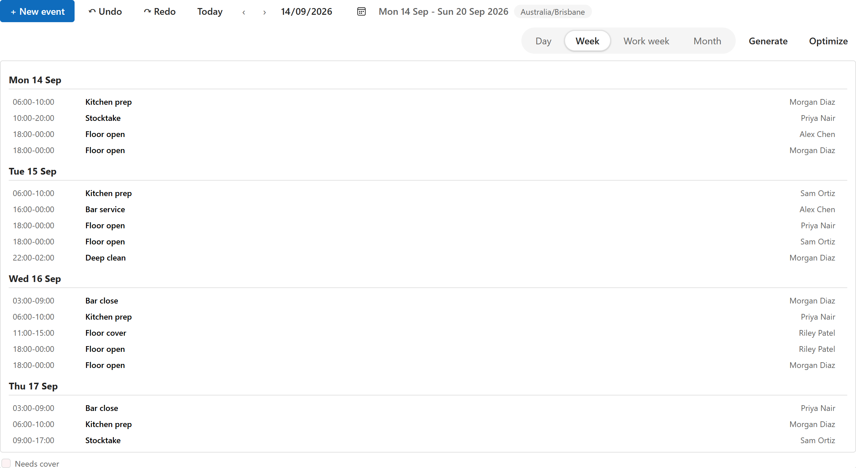Go to the previous week arrow
The image size is (856, 468).
(244, 12)
